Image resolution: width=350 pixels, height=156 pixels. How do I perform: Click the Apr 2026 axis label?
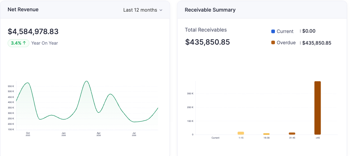point(99,134)
